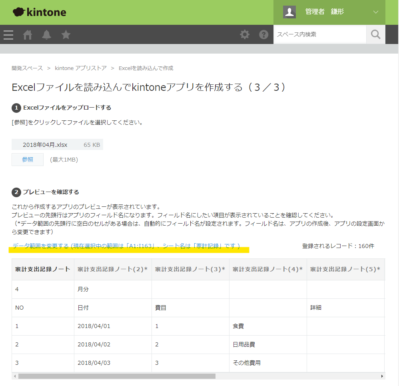The height and width of the screenshot is (386, 399).
Task: Click the scrollbar left arrow
Action: tap(15, 376)
